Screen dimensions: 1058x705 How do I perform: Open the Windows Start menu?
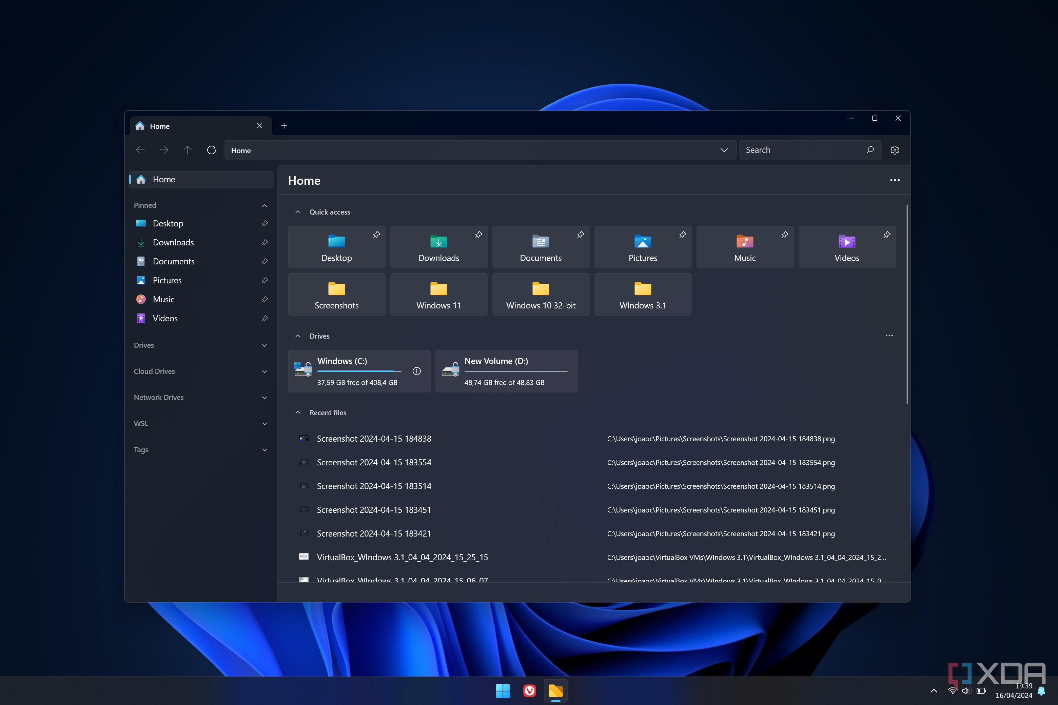click(x=503, y=691)
